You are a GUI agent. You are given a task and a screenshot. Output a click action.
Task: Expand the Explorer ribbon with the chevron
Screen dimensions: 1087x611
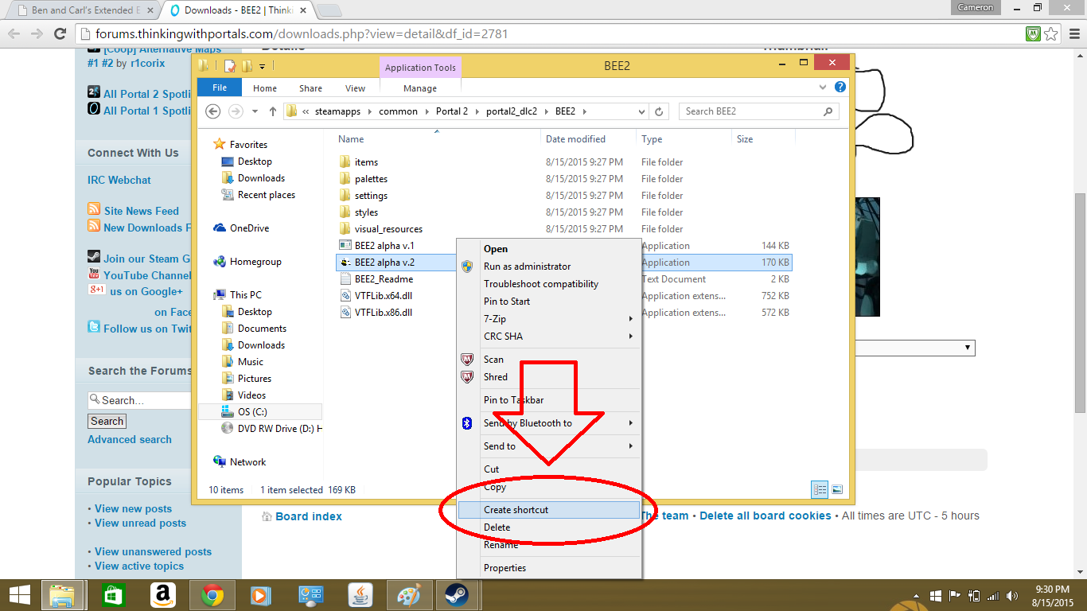pos(824,88)
